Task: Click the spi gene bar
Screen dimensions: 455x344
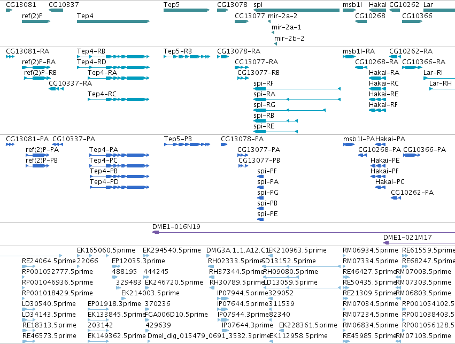Action: pyautogui.click(x=296, y=10)
